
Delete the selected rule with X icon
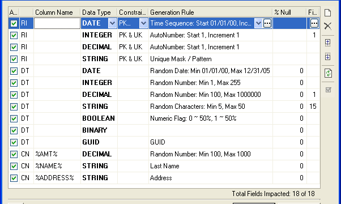[x=328, y=26]
